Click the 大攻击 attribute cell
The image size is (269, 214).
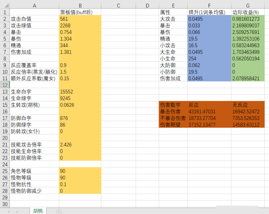(173, 19)
